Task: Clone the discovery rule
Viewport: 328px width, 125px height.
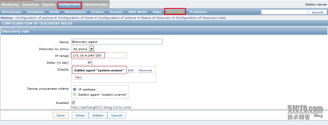Action: [x=80, y=115]
